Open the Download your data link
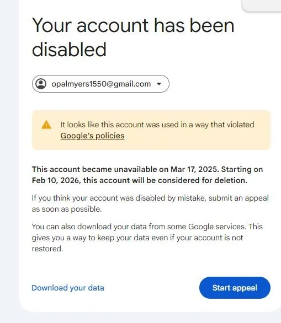 [x=68, y=288]
